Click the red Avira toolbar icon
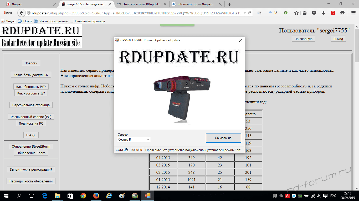Viewport: 359px width, 201px height. click(333, 13)
